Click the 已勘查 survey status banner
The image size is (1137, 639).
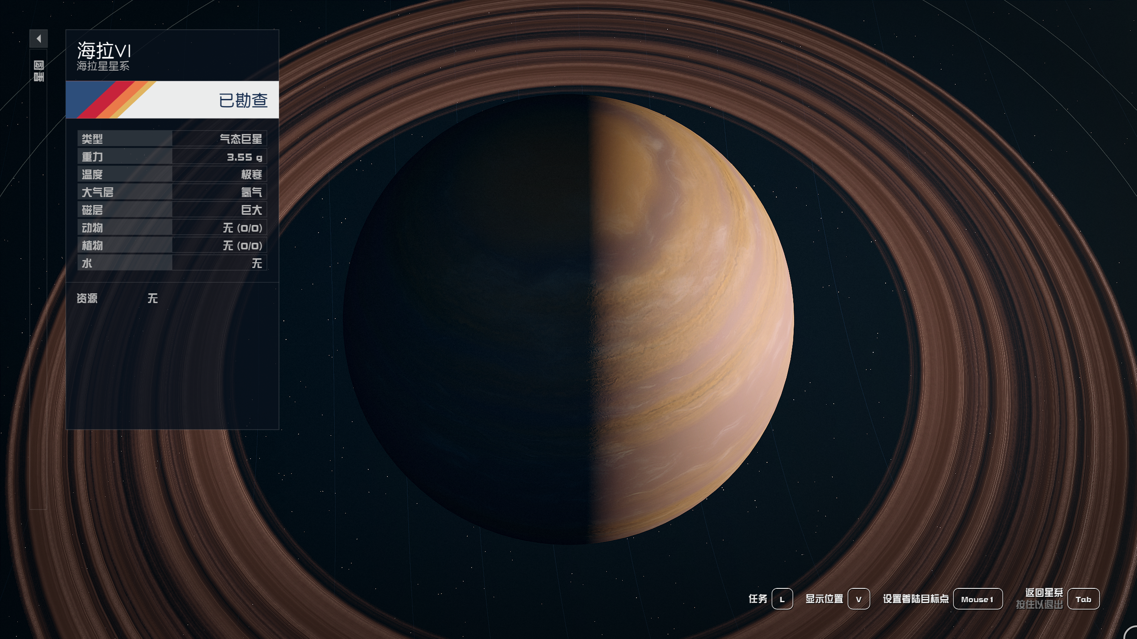point(243,100)
